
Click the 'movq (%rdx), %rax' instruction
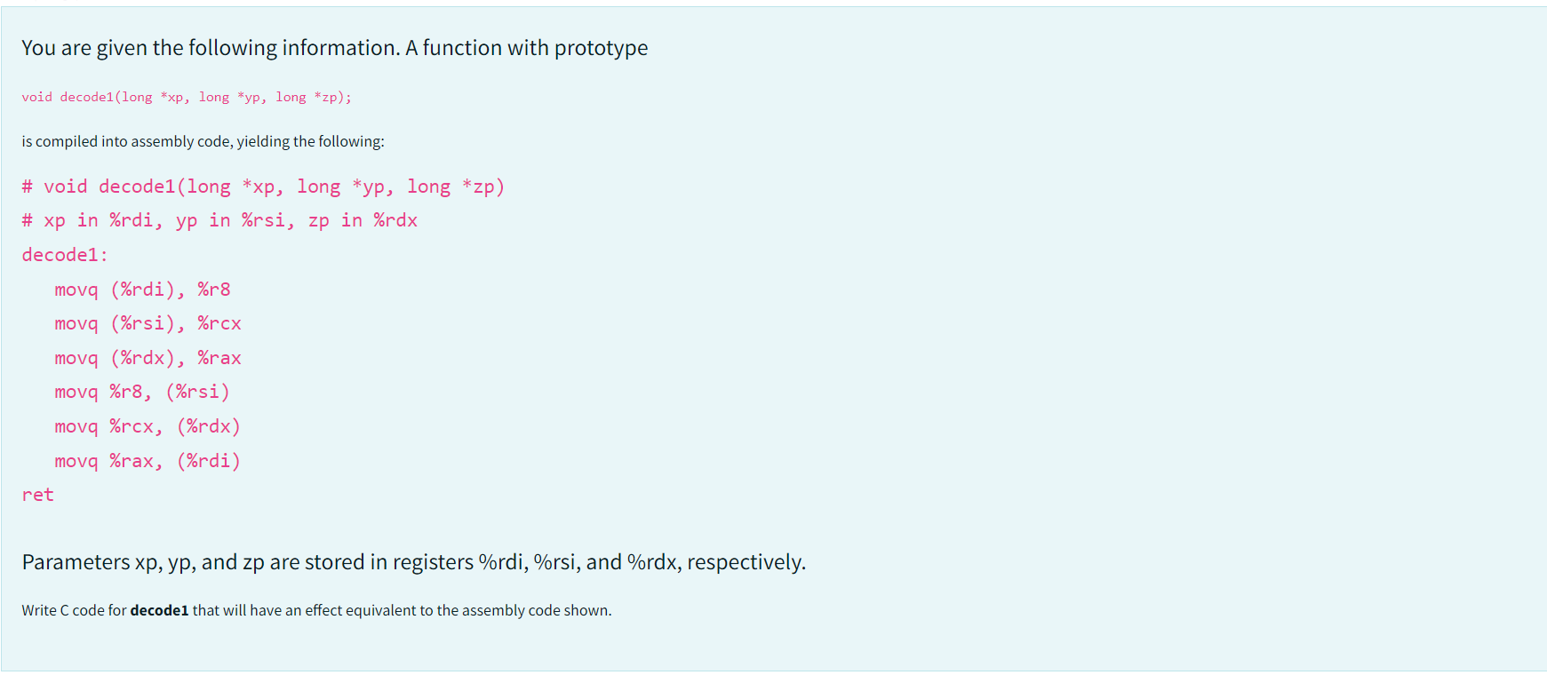[x=148, y=358]
